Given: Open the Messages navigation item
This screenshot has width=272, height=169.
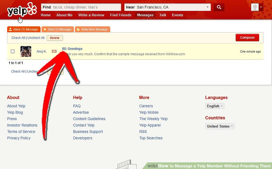Looking at the screenshot, I should (x=145, y=15).
